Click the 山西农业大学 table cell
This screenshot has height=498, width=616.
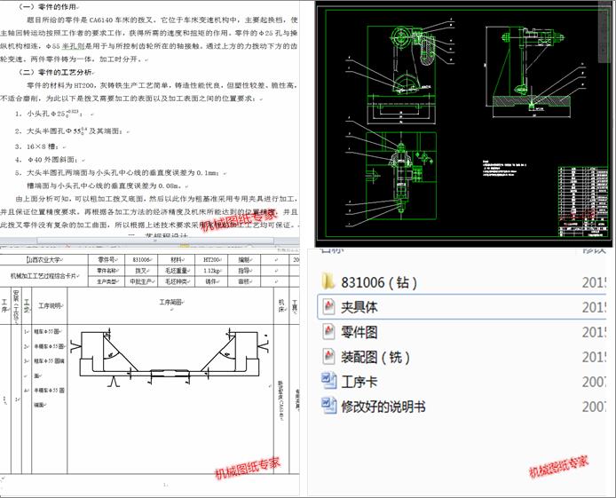(x=44, y=259)
